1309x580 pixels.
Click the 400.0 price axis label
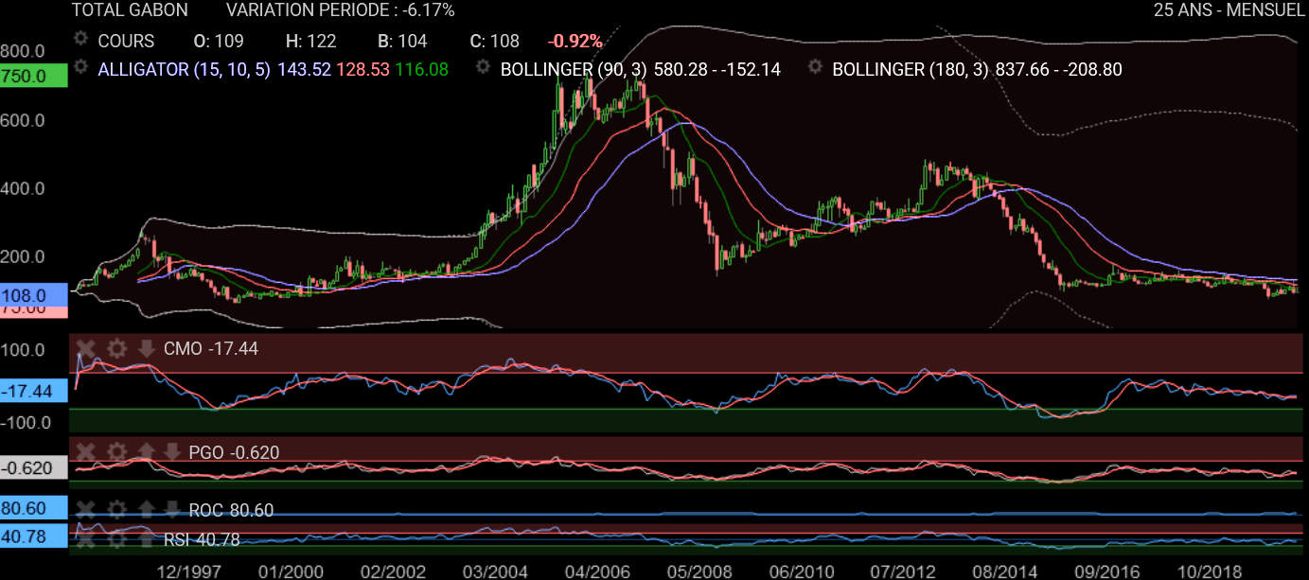tap(23, 188)
